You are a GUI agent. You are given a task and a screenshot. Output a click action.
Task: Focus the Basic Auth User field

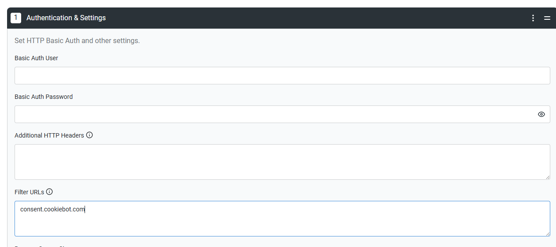point(282,76)
